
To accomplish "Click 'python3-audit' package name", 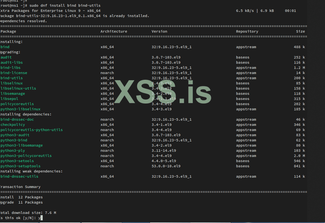I will click(15, 135).
